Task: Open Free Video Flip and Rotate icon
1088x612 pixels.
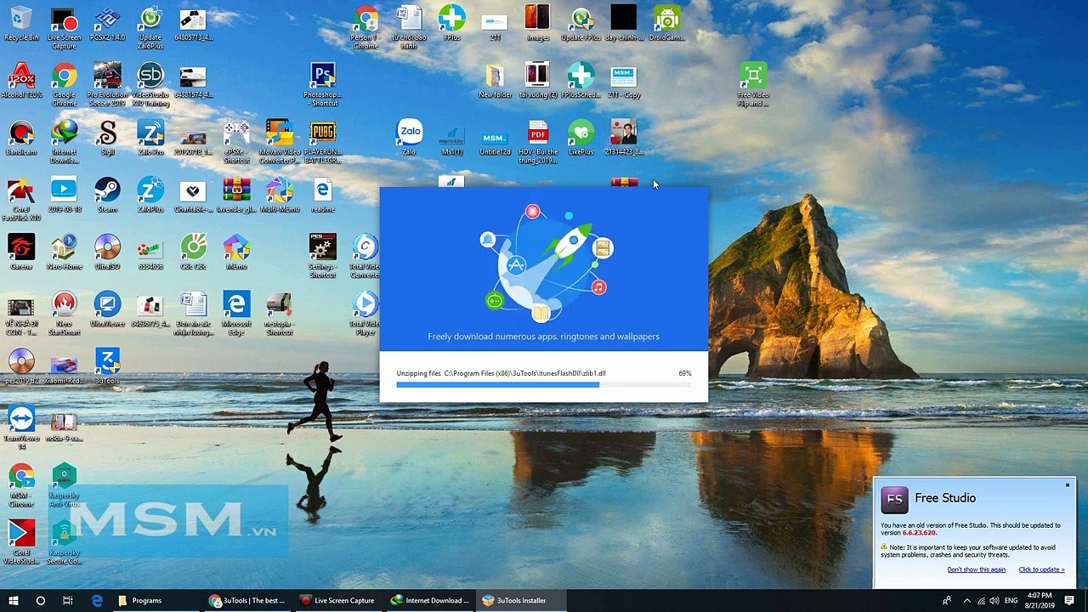Action: [753, 85]
